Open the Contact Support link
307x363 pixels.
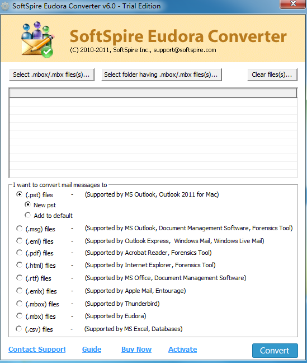point(37,350)
